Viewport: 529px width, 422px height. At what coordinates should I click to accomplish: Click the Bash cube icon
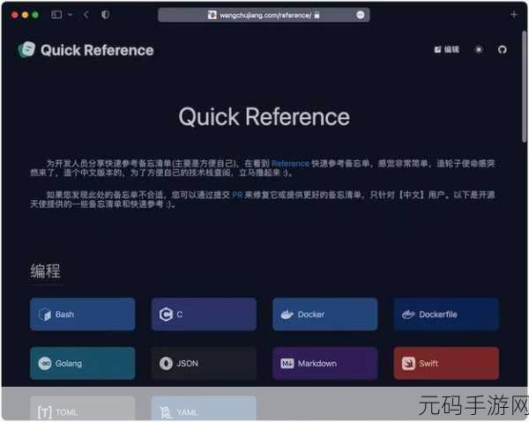[x=45, y=315]
